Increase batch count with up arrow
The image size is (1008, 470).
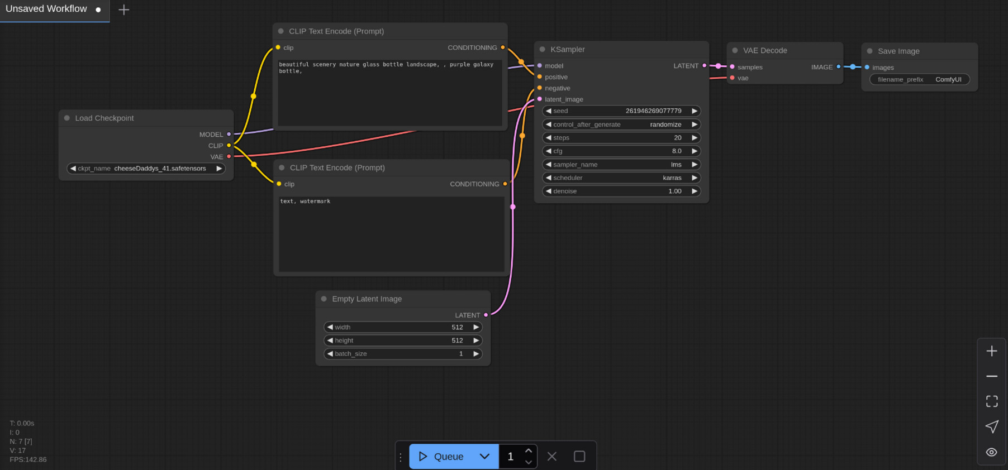tap(528, 451)
